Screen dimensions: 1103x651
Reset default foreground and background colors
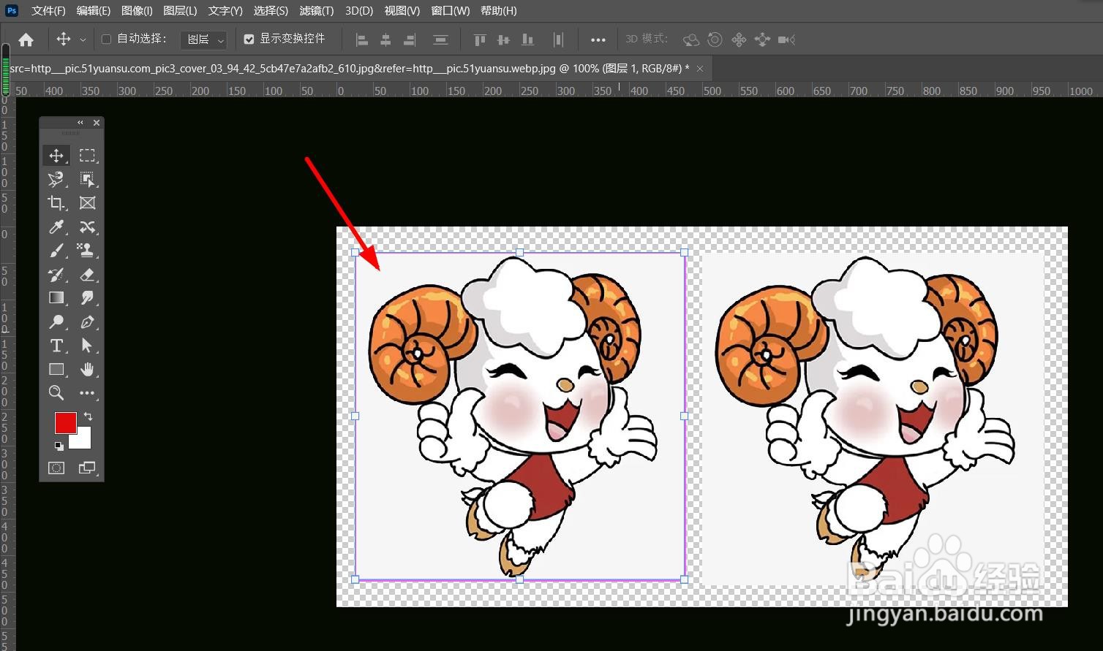coord(59,446)
